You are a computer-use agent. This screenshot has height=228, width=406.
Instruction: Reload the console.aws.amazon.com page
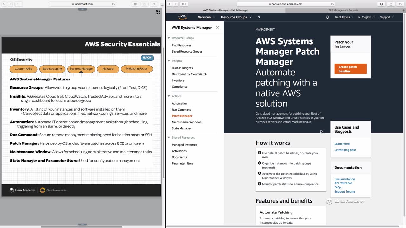pyautogui.click(x=332, y=4)
